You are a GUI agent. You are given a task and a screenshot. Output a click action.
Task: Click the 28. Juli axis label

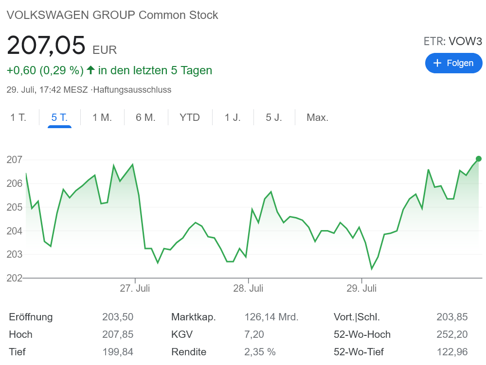point(248,288)
